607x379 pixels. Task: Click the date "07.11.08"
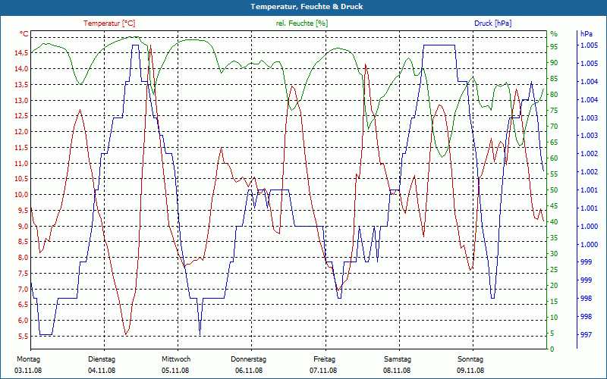[x=323, y=371]
